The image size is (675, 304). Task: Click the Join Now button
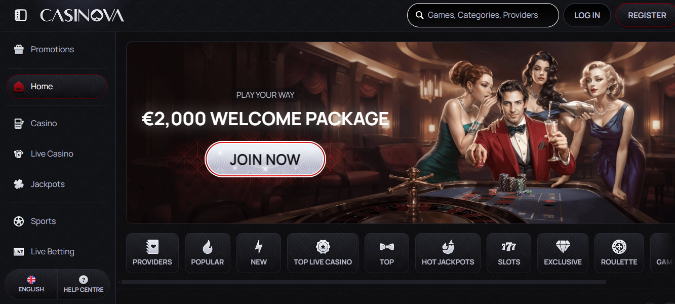coord(265,159)
